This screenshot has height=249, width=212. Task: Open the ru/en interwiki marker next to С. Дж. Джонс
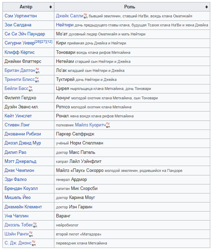coord(34,243)
